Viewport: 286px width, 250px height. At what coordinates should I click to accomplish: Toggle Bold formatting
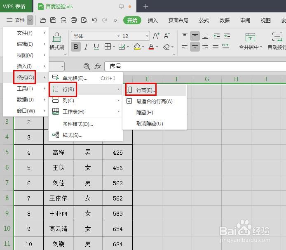click(x=76, y=47)
